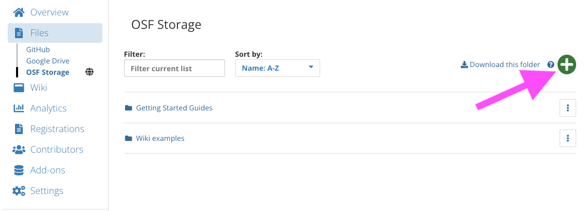Click the globe icon beside OSF Storage
Viewport: 587px width, 211px height.
(x=89, y=72)
